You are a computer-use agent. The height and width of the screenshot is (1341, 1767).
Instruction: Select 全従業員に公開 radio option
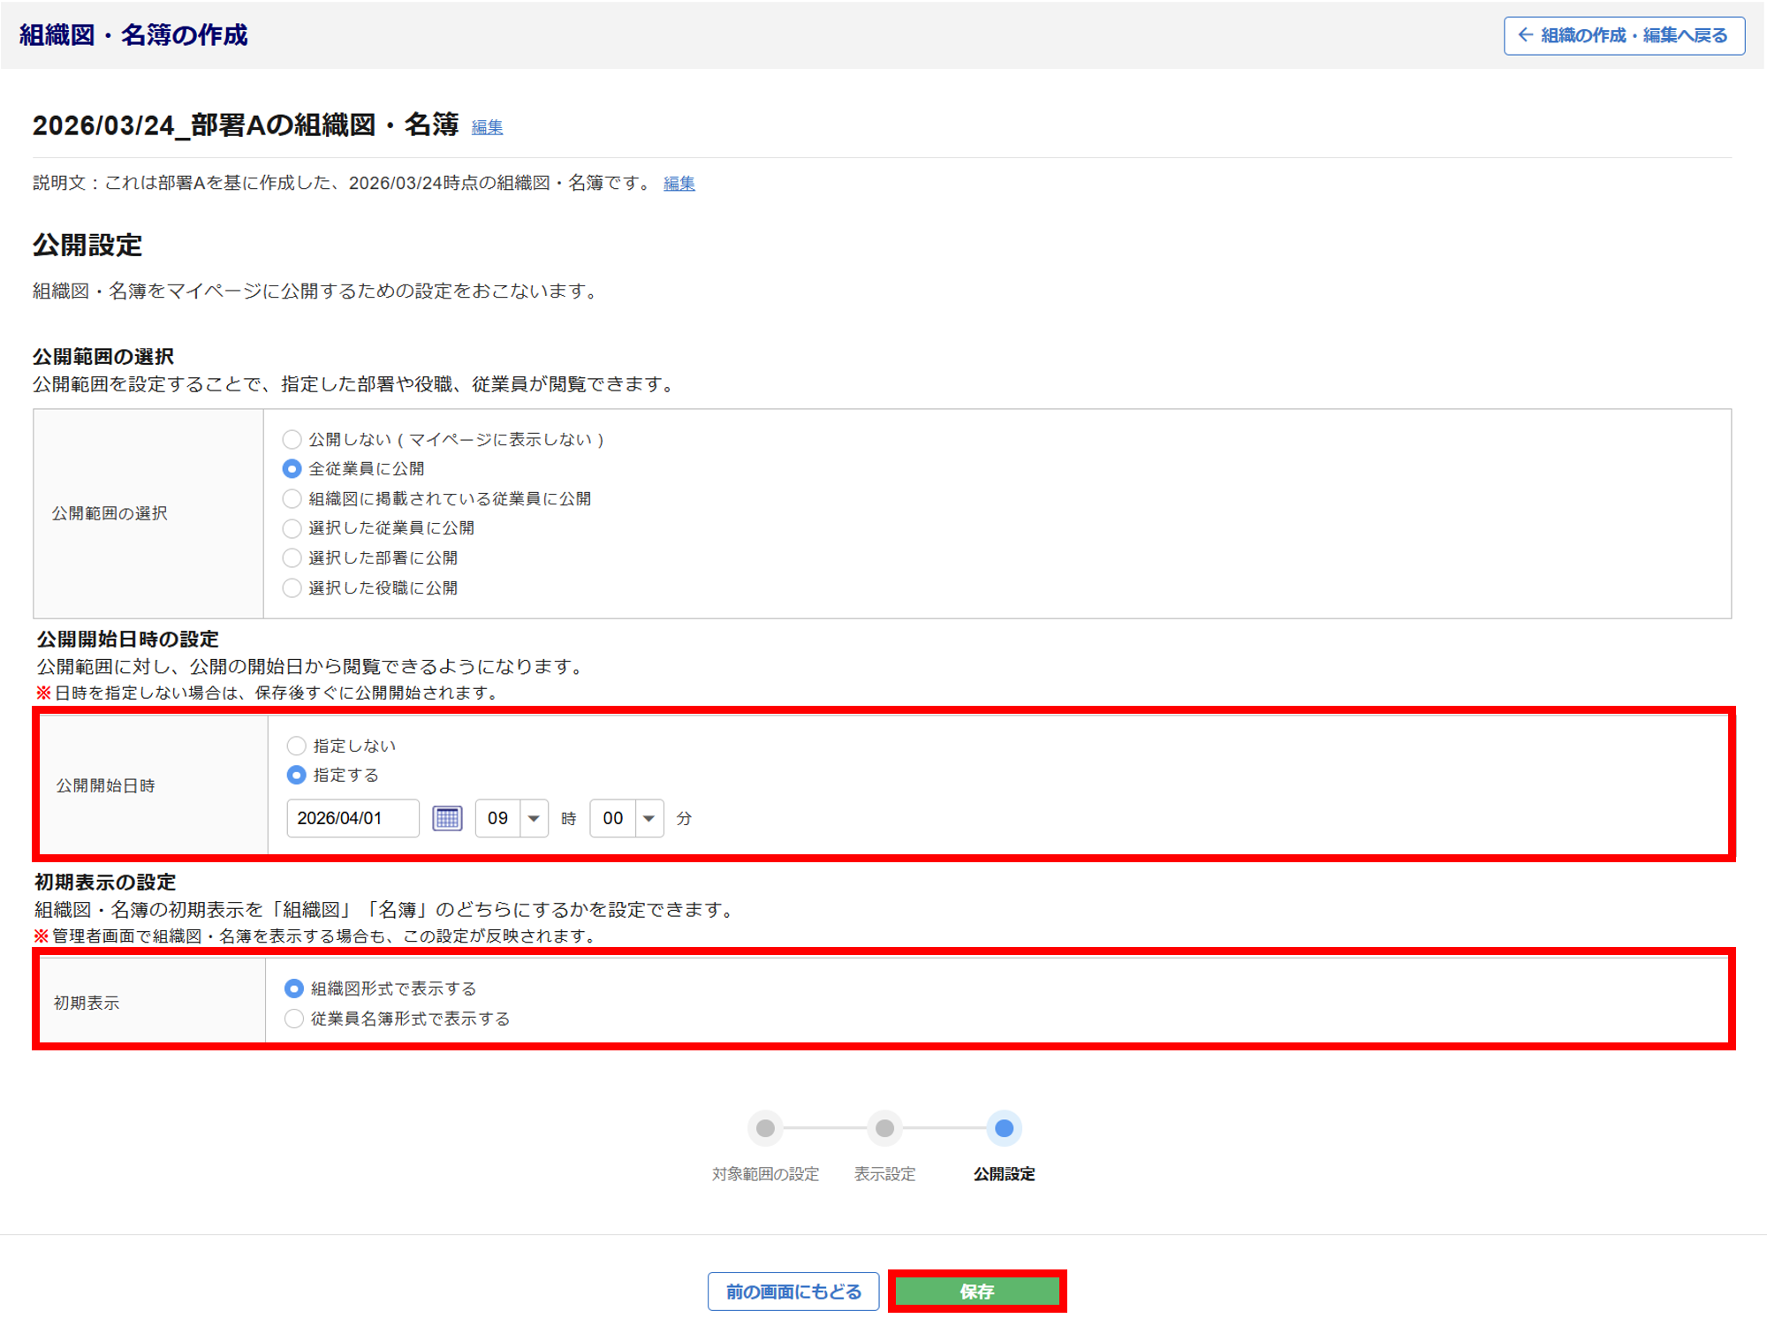point(292,469)
